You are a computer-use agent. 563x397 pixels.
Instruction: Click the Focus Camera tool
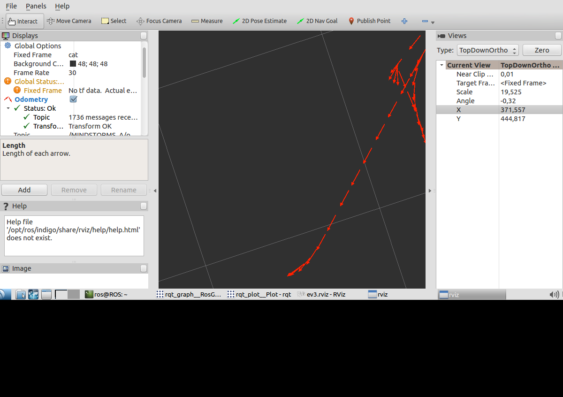pyautogui.click(x=159, y=21)
